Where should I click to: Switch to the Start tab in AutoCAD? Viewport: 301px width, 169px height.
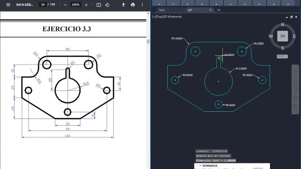point(162,10)
